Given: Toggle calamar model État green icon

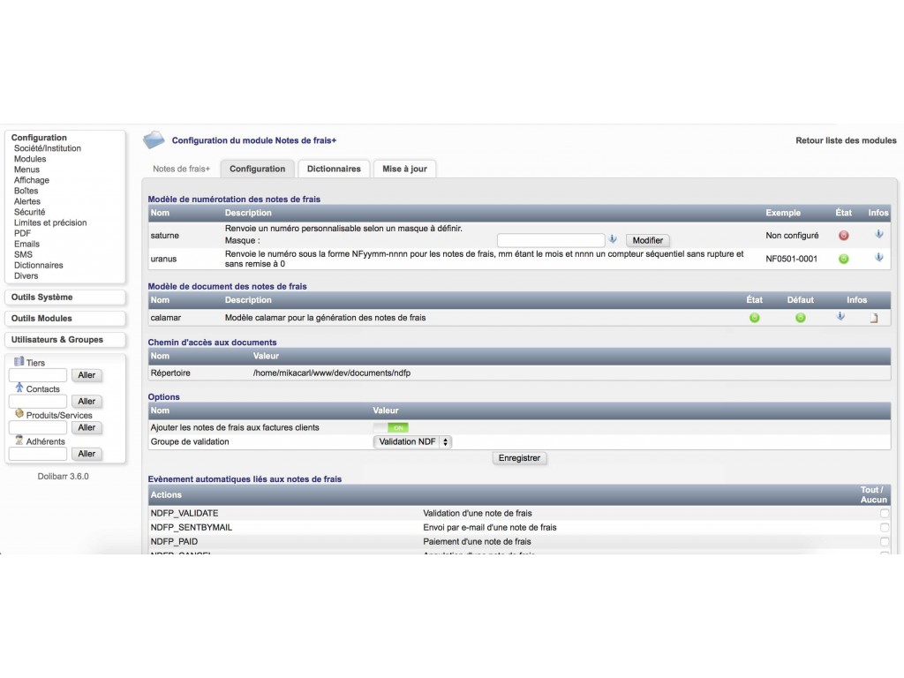Looking at the screenshot, I should pos(754,318).
